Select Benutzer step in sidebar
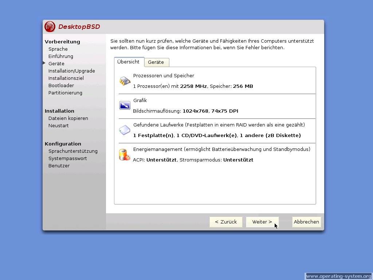Screen dimensions: 373x280 point(59,166)
